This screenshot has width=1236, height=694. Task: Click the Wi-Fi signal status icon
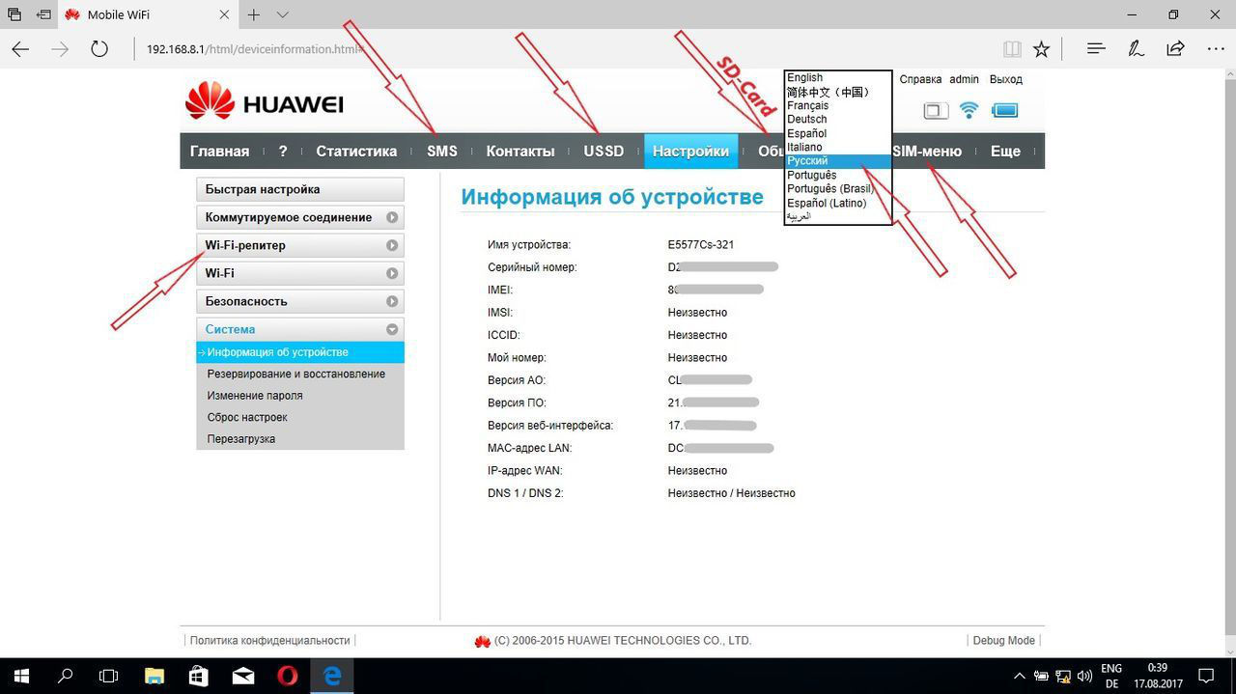click(969, 110)
